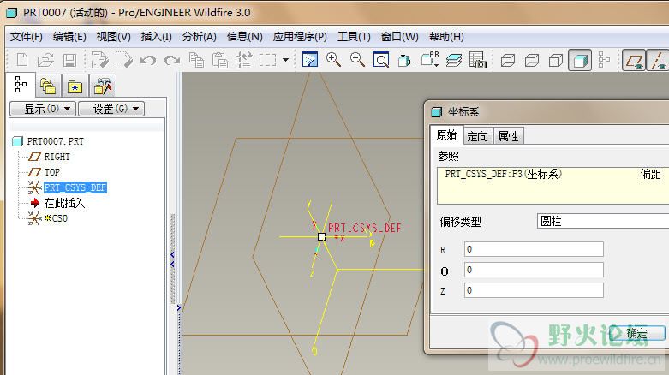Viewport: 669px width, 375px height.
Task: Click the paste icon in the toolbar
Action: click(x=220, y=60)
